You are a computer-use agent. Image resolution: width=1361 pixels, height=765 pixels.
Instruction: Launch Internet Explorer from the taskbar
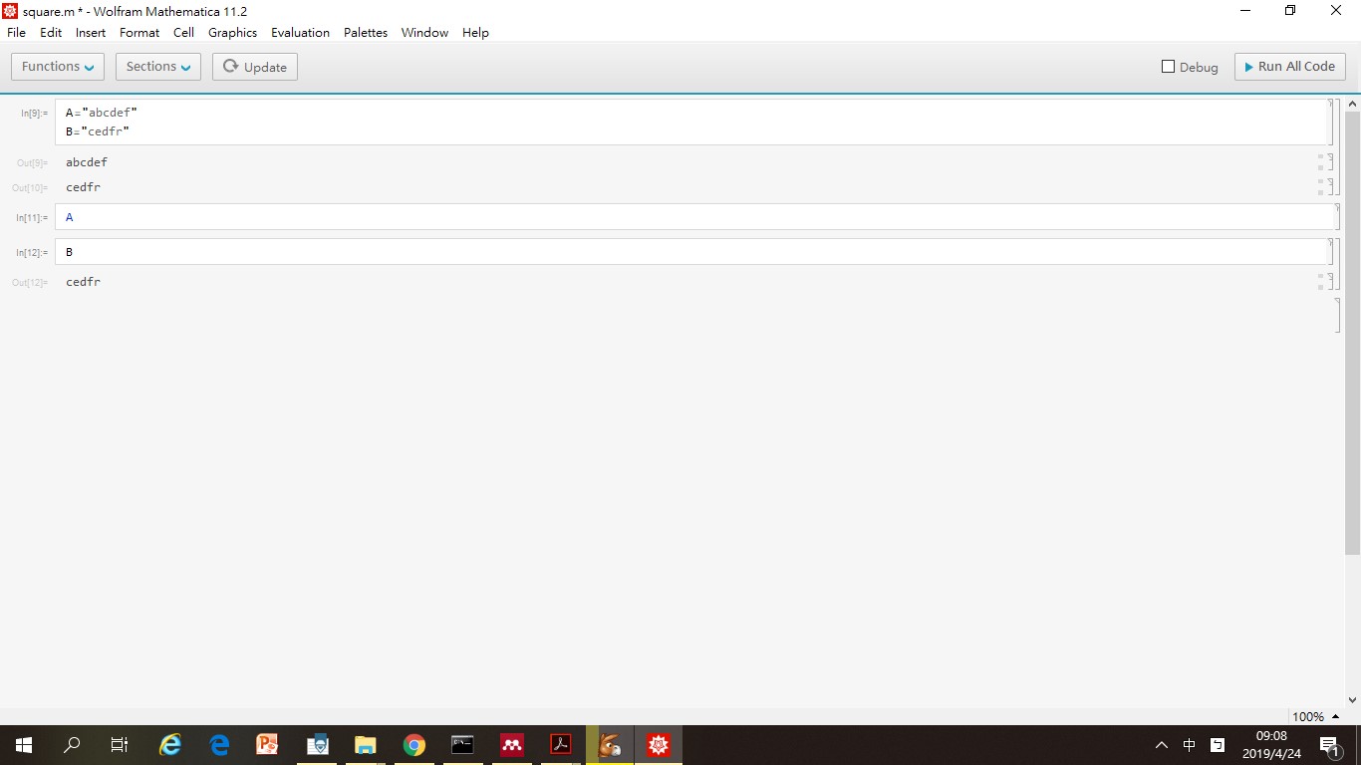point(171,744)
